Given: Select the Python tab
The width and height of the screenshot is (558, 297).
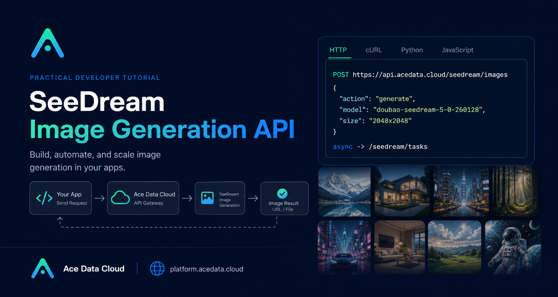Looking at the screenshot, I should click(412, 50).
